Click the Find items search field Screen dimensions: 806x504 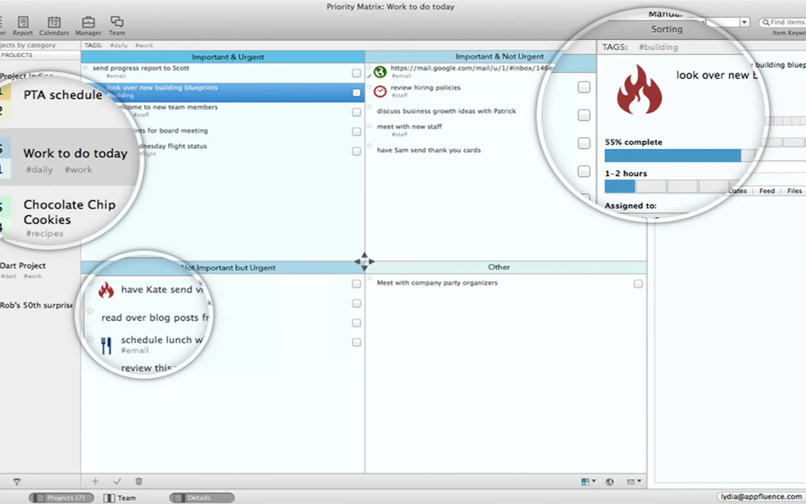pos(783,22)
